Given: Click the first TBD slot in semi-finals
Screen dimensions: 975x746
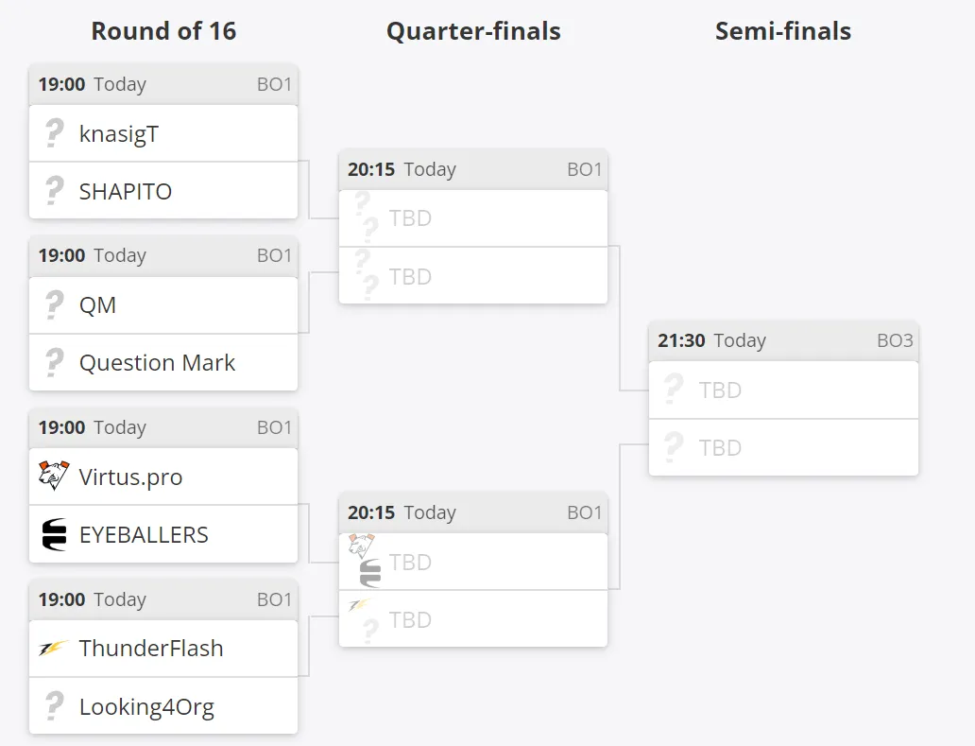Looking at the screenshot, I should pos(783,390).
